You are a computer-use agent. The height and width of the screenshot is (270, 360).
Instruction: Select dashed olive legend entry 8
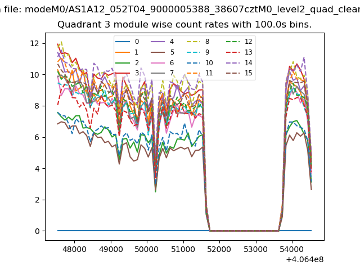pyautogui.click(x=195, y=42)
